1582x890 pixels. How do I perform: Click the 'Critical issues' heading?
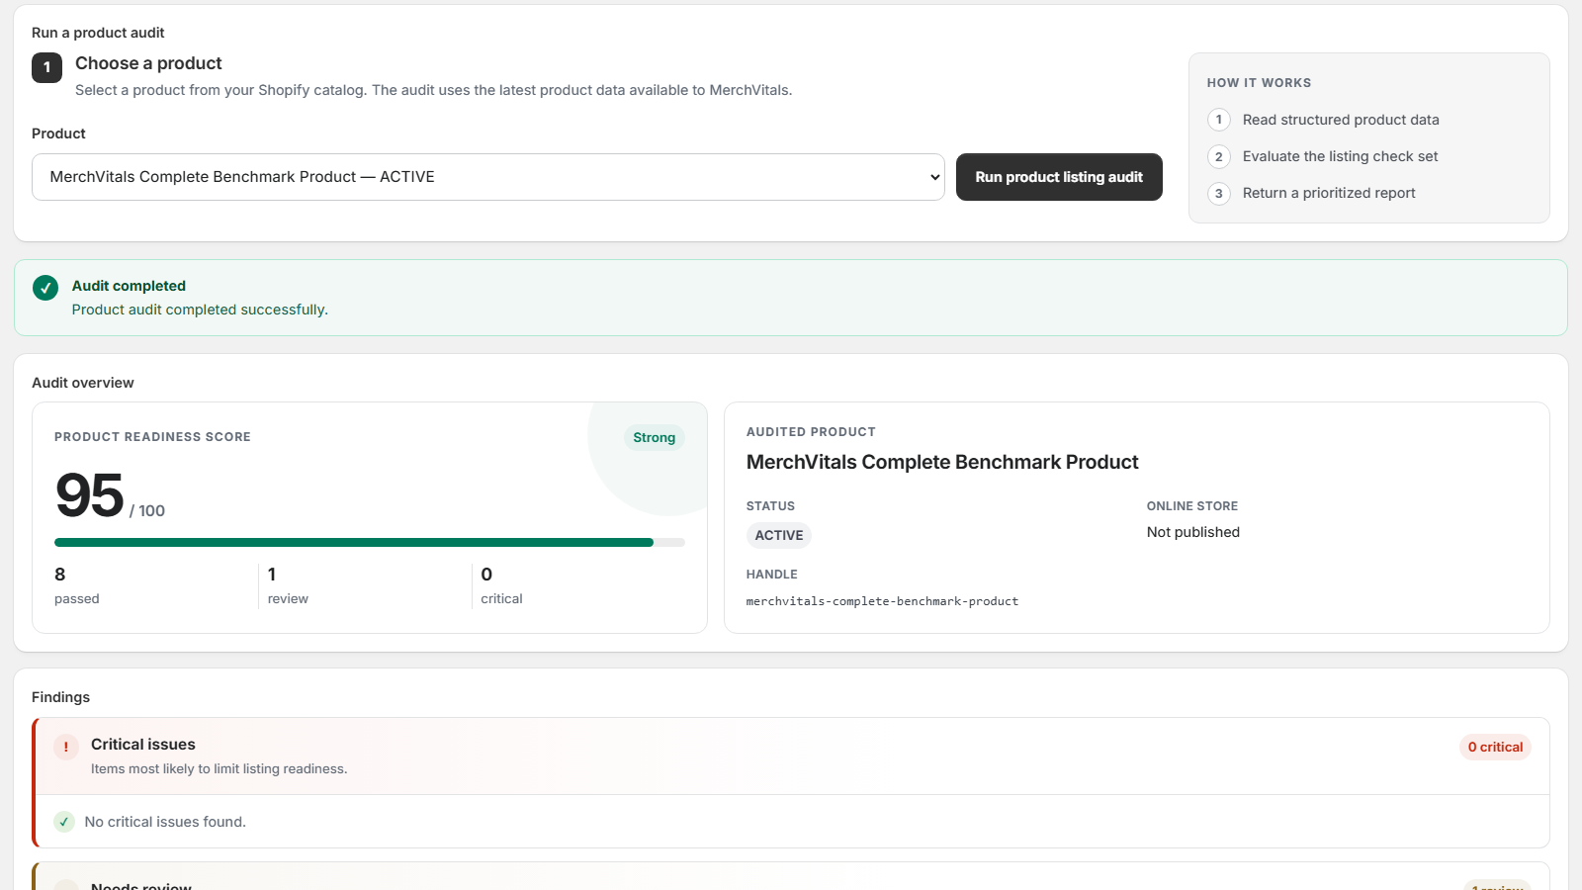pyautogui.click(x=143, y=745)
